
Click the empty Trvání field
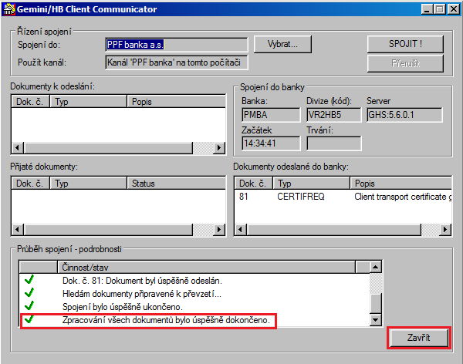point(333,143)
